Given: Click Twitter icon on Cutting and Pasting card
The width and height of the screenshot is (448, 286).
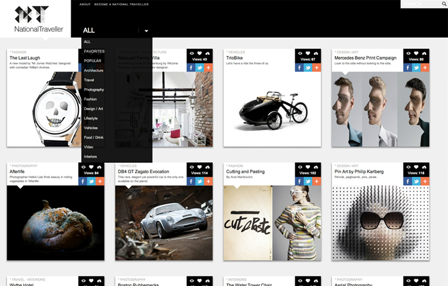Looking at the screenshot, I should [308, 182].
